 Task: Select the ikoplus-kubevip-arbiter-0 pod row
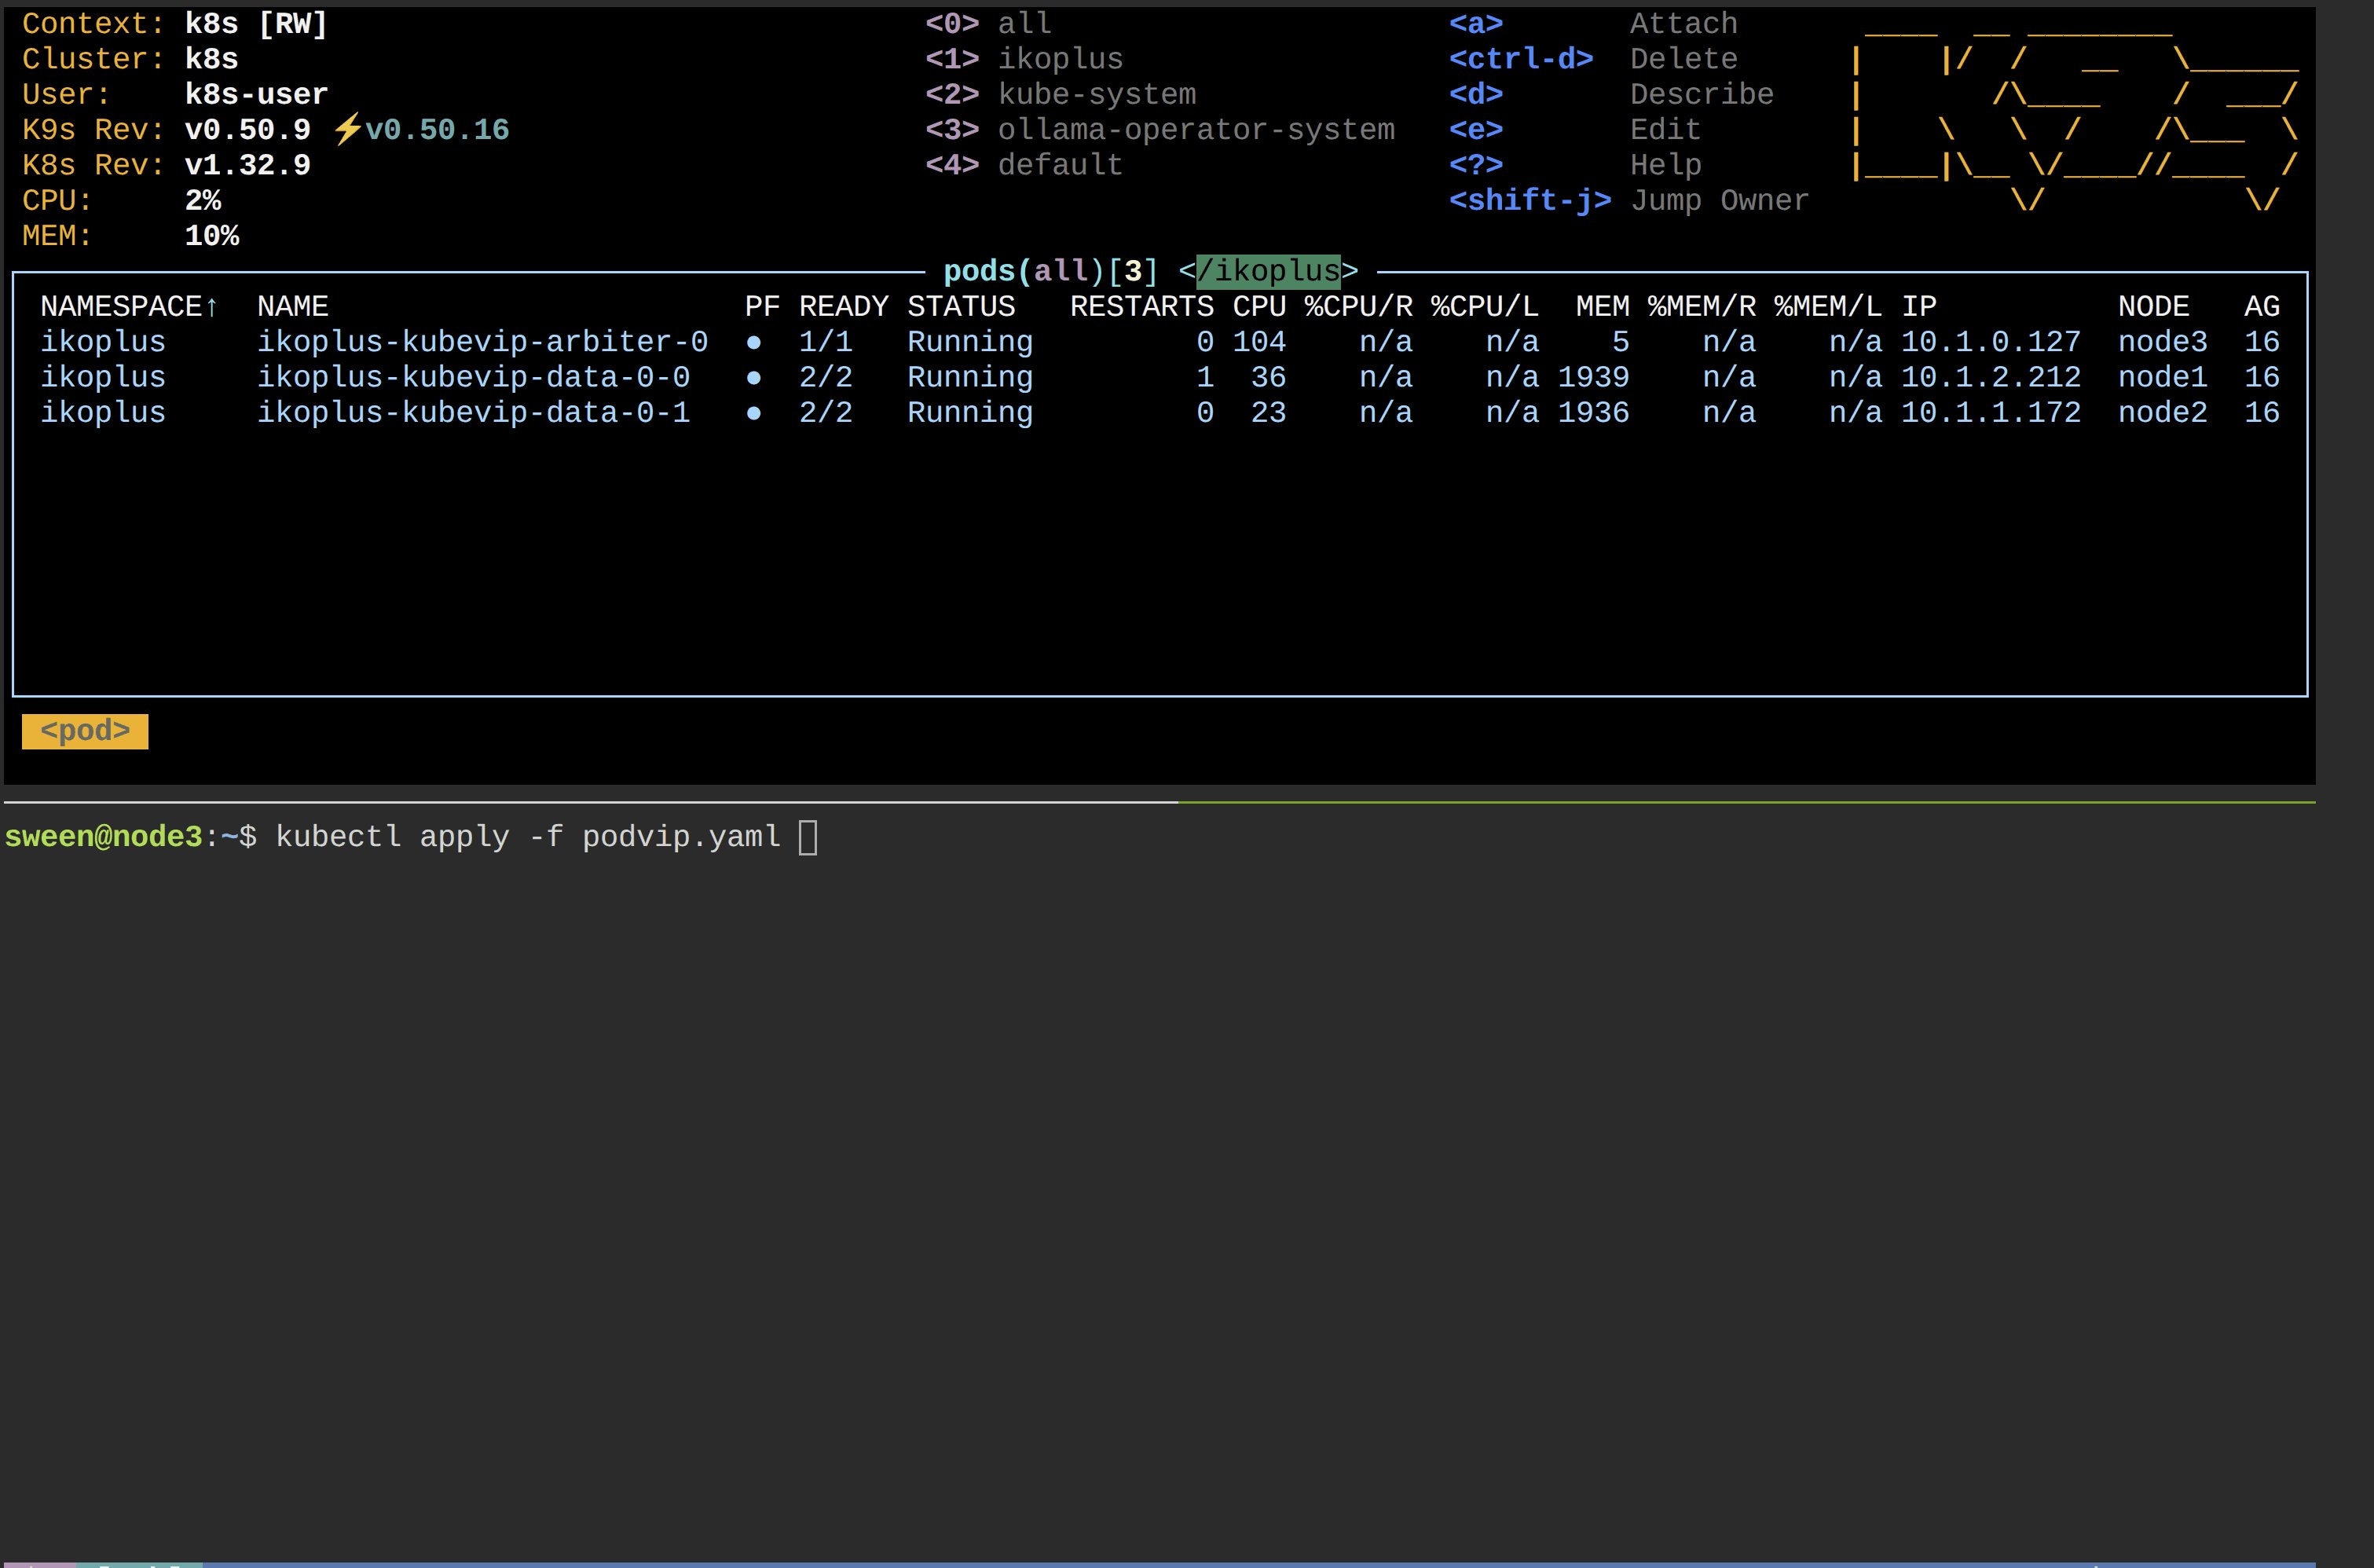point(482,342)
